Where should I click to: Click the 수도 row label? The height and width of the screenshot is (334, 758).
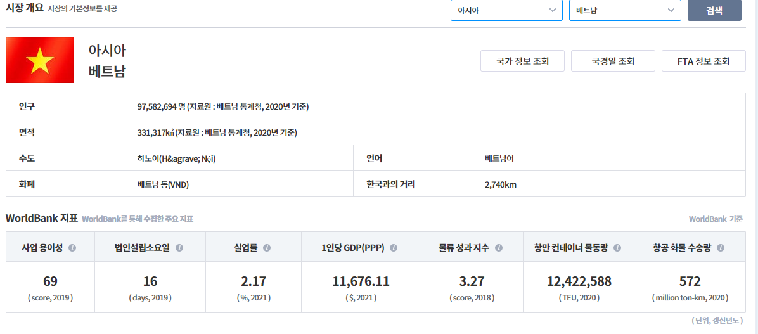27,158
